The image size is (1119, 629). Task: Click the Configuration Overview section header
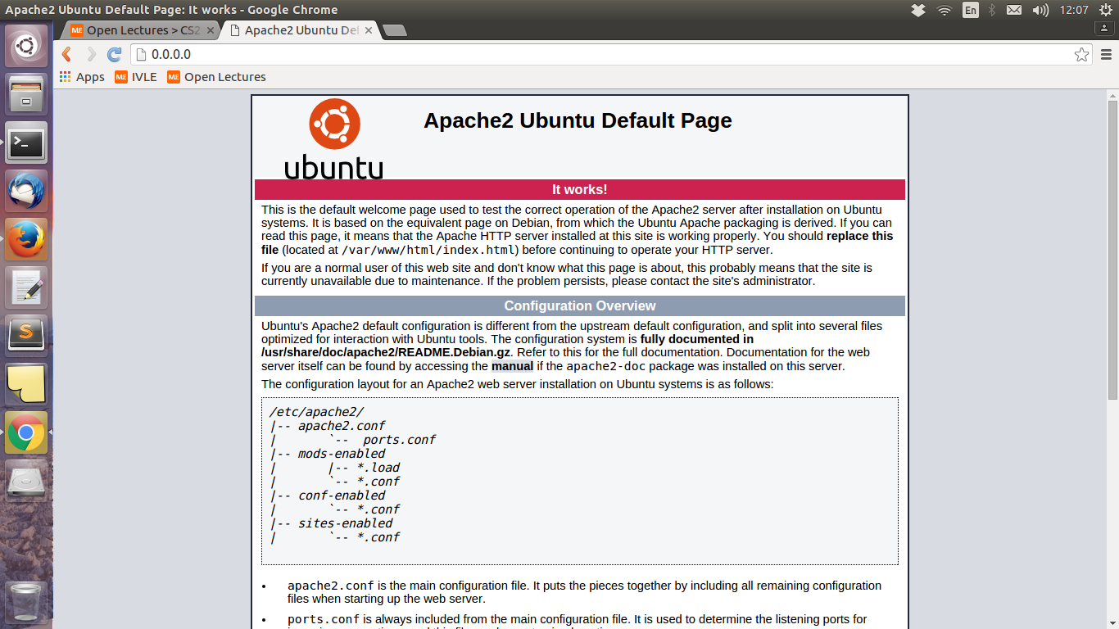[580, 305]
